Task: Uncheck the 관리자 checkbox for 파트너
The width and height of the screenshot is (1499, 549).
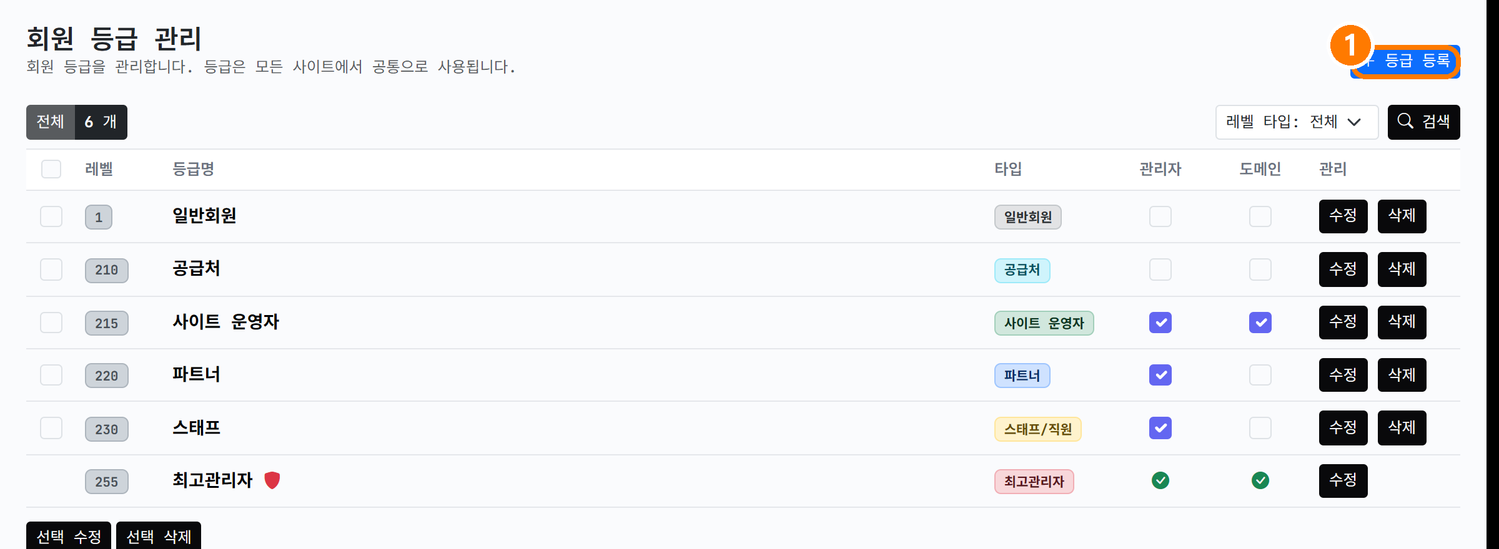Action: click(1160, 375)
